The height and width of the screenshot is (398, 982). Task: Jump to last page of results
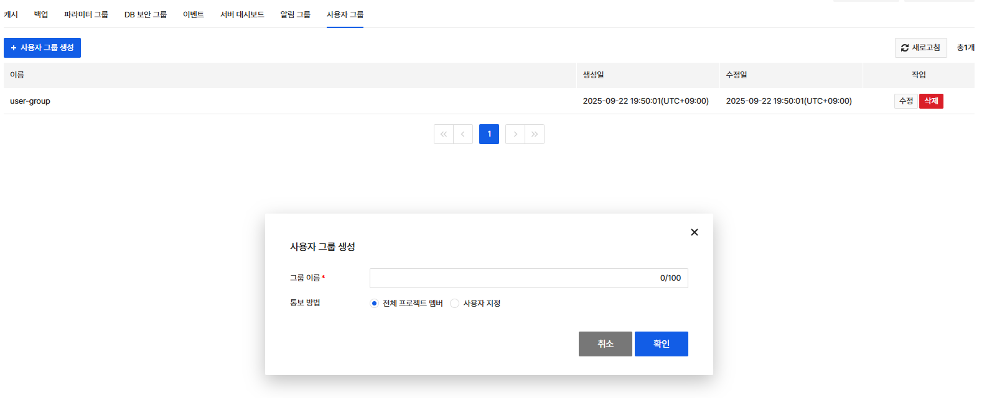click(535, 134)
